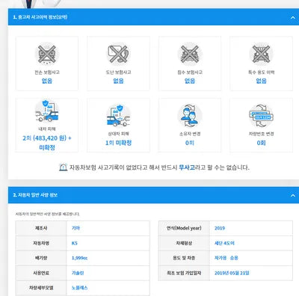Click the 상대차 피해 label
The width and height of the screenshot is (299, 296).
tap(118, 134)
